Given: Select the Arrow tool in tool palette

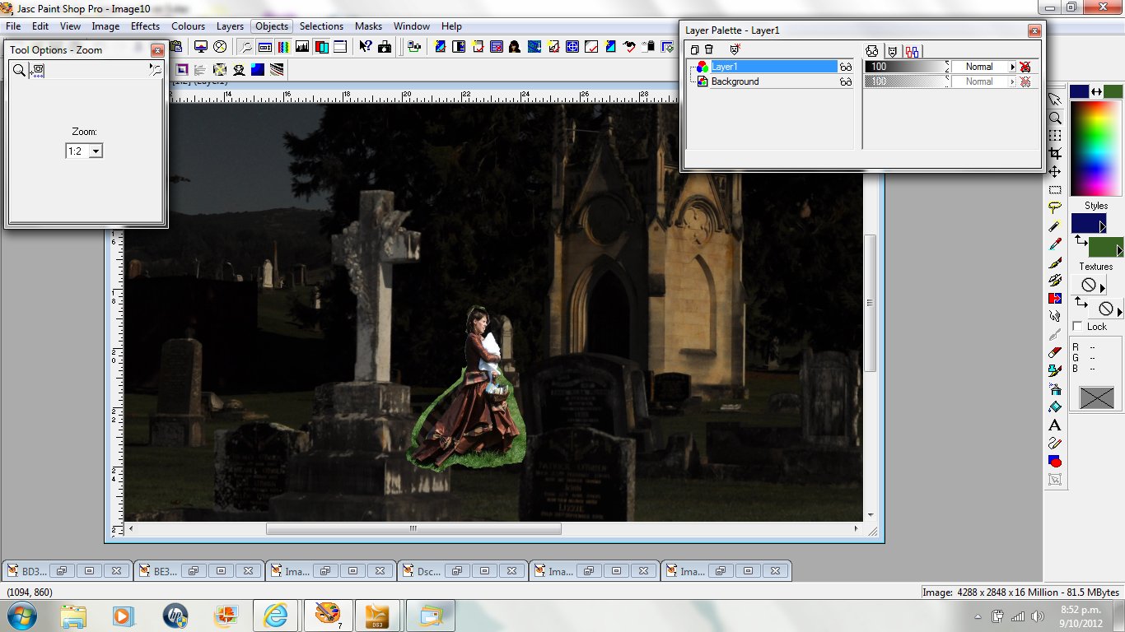Looking at the screenshot, I should tap(1055, 100).
